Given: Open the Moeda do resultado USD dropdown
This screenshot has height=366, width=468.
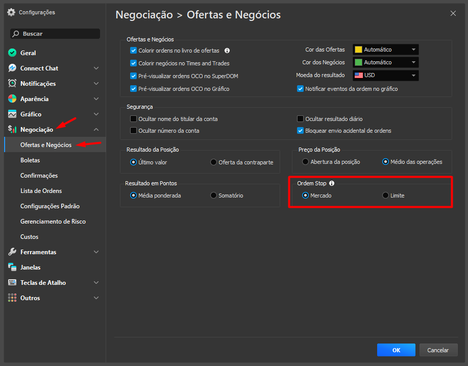Looking at the screenshot, I should 385,75.
